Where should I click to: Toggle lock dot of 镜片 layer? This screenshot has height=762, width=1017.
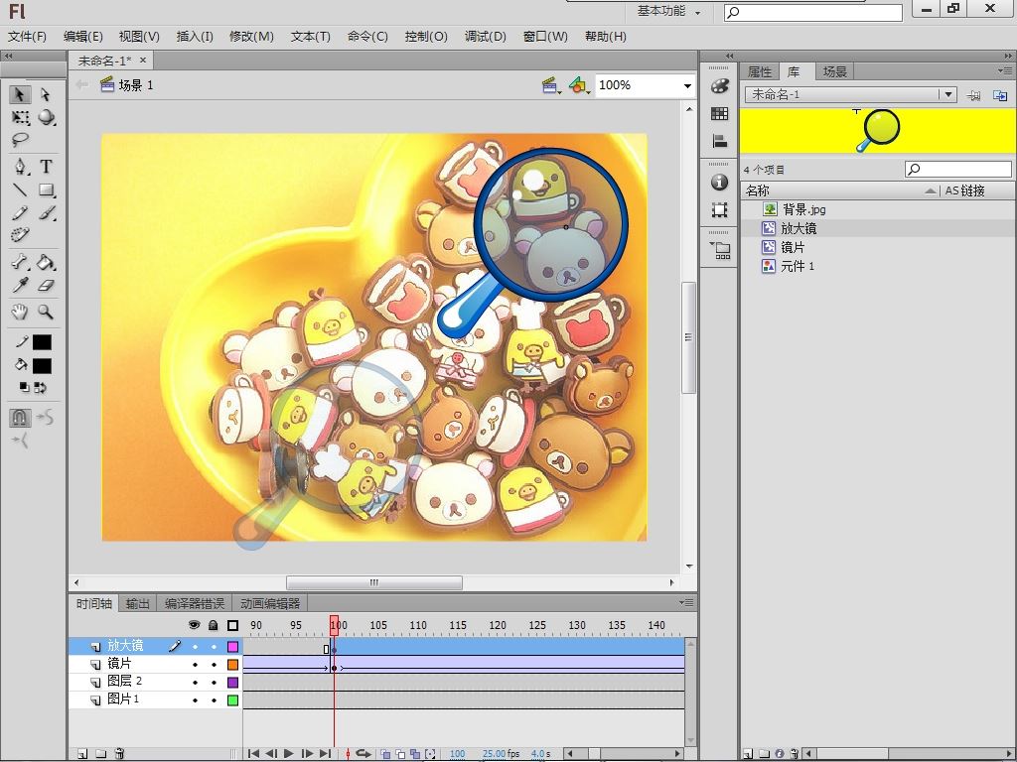coord(213,664)
